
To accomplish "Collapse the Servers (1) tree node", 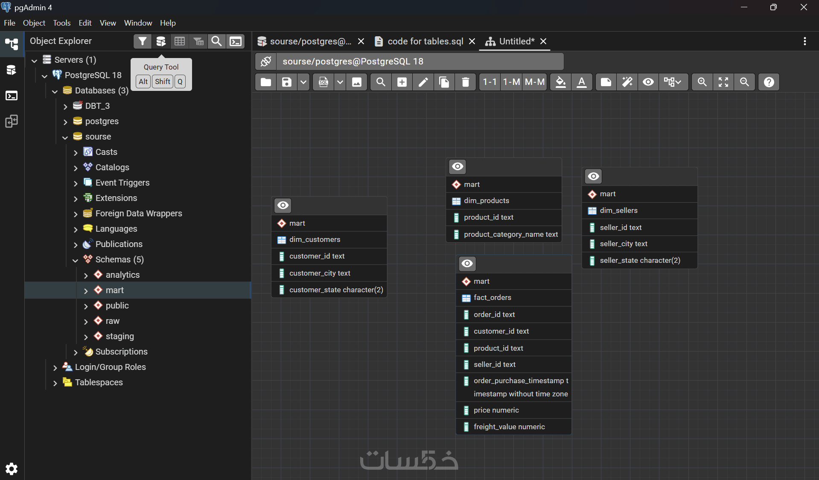I will tap(35, 60).
